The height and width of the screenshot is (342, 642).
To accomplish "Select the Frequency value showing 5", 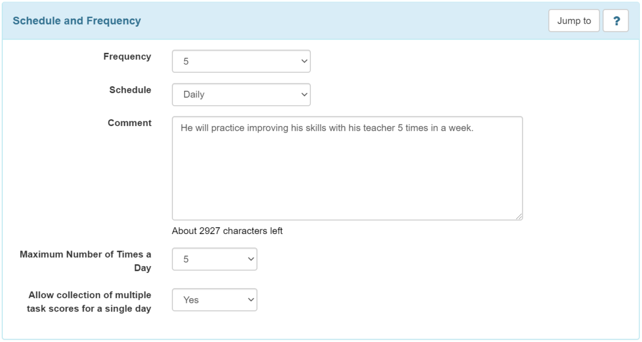I will click(241, 60).
